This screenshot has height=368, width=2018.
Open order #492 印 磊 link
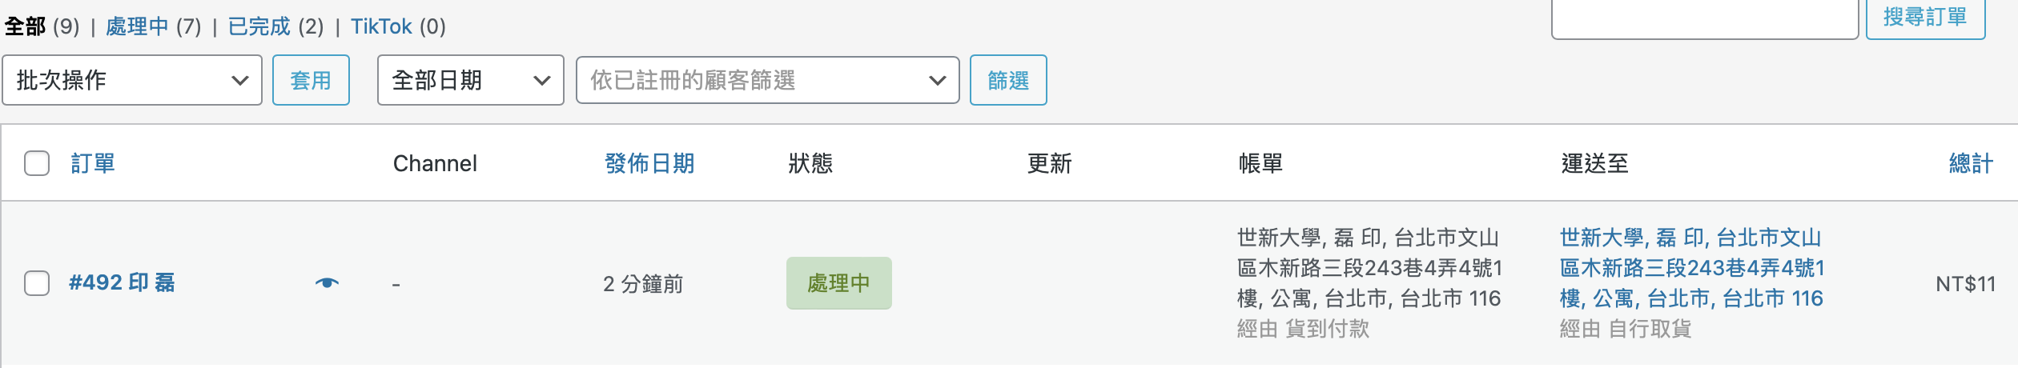click(122, 283)
